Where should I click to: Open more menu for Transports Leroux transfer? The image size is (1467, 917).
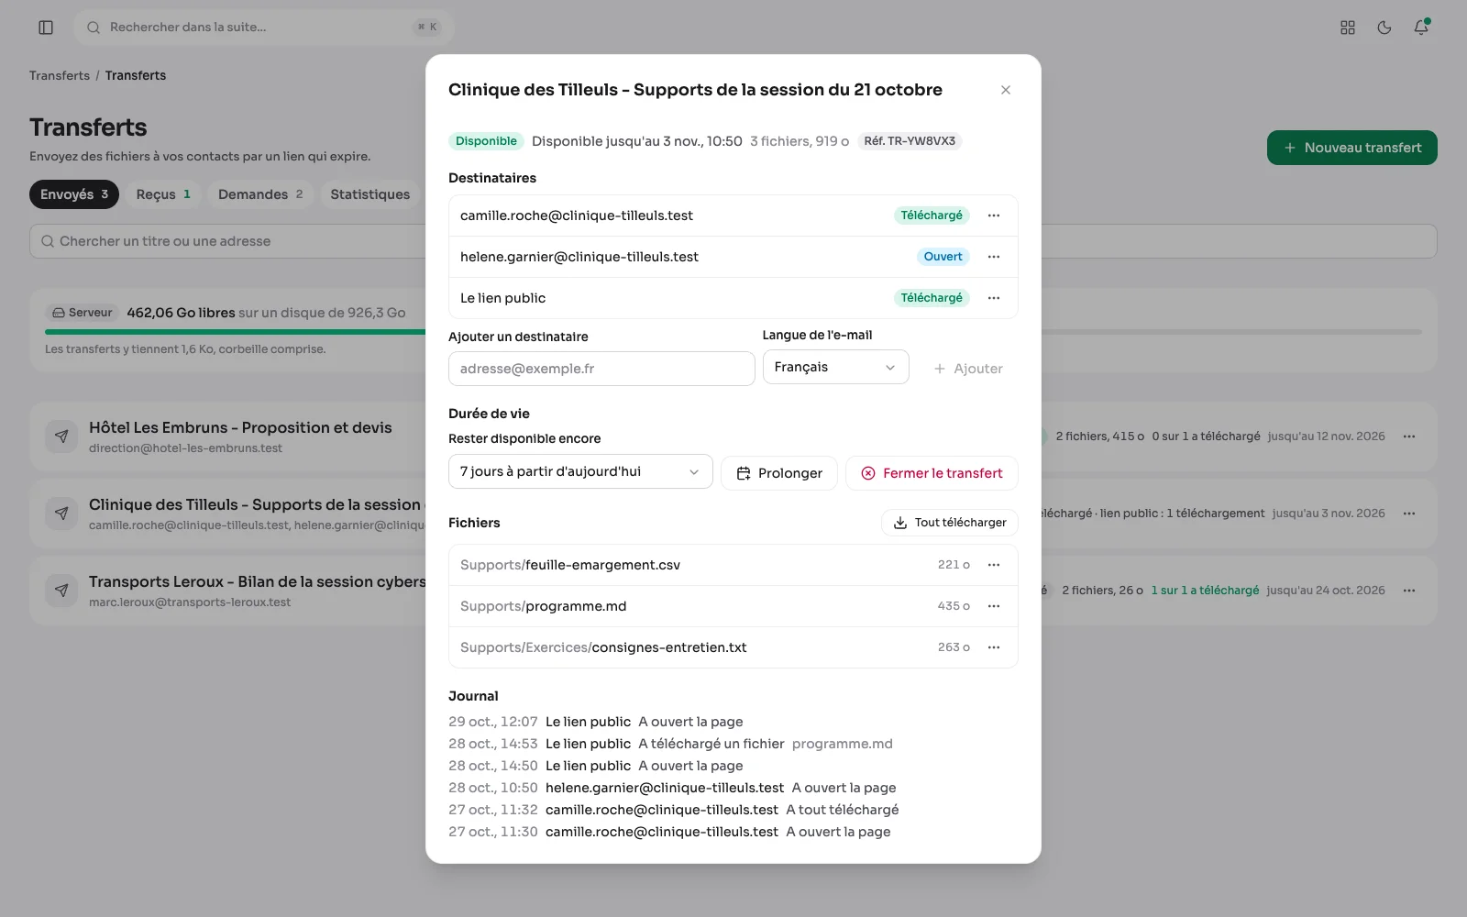[1409, 591]
